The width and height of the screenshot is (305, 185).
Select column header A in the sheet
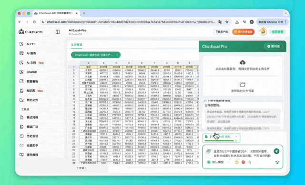(x=89, y=63)
